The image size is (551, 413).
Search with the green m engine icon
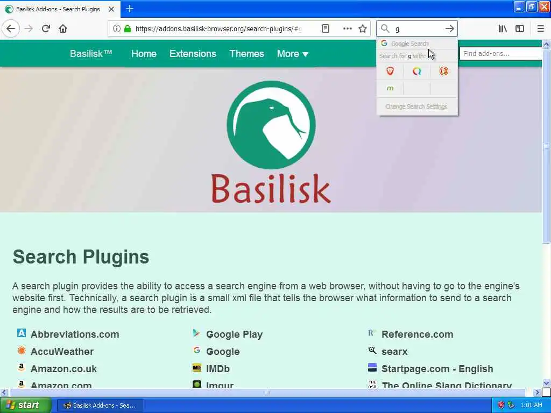click(x=390, y=88)
